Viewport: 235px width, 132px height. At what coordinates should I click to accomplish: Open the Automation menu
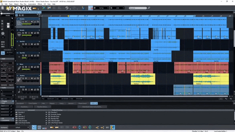pos(32,4)
